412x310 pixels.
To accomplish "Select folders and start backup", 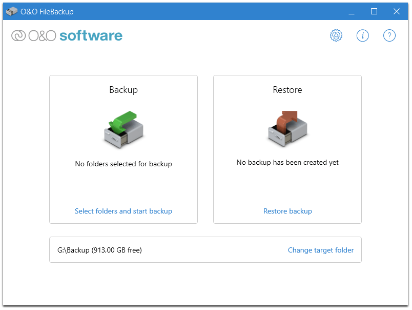I will pyautogui.click(x=123, y=211).
